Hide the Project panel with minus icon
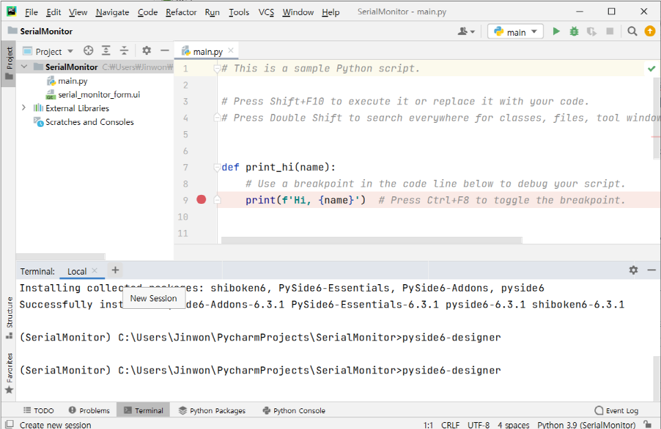The height and width of the screenshot is (429, 661). pos(164,51)
